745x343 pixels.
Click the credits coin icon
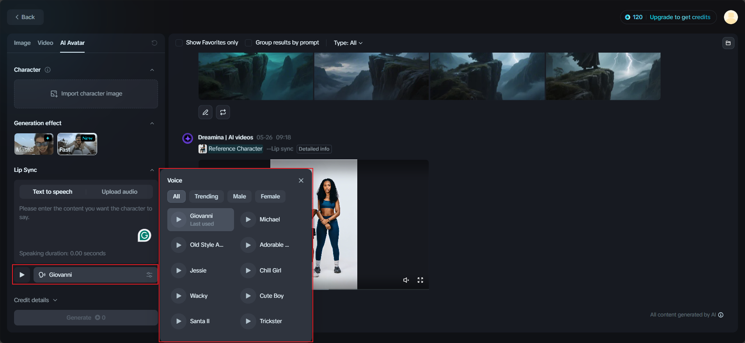coord(628,17)
